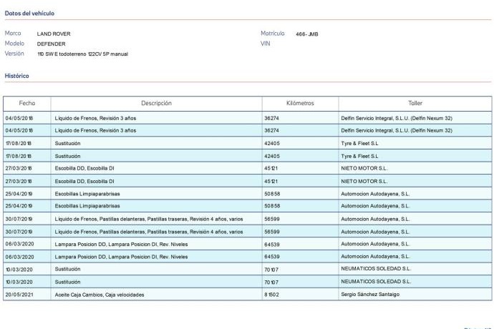Viewport: 494px width, 329px height.
Task: Click the Kilómetros column header
Action: click(x=299, y=103)
